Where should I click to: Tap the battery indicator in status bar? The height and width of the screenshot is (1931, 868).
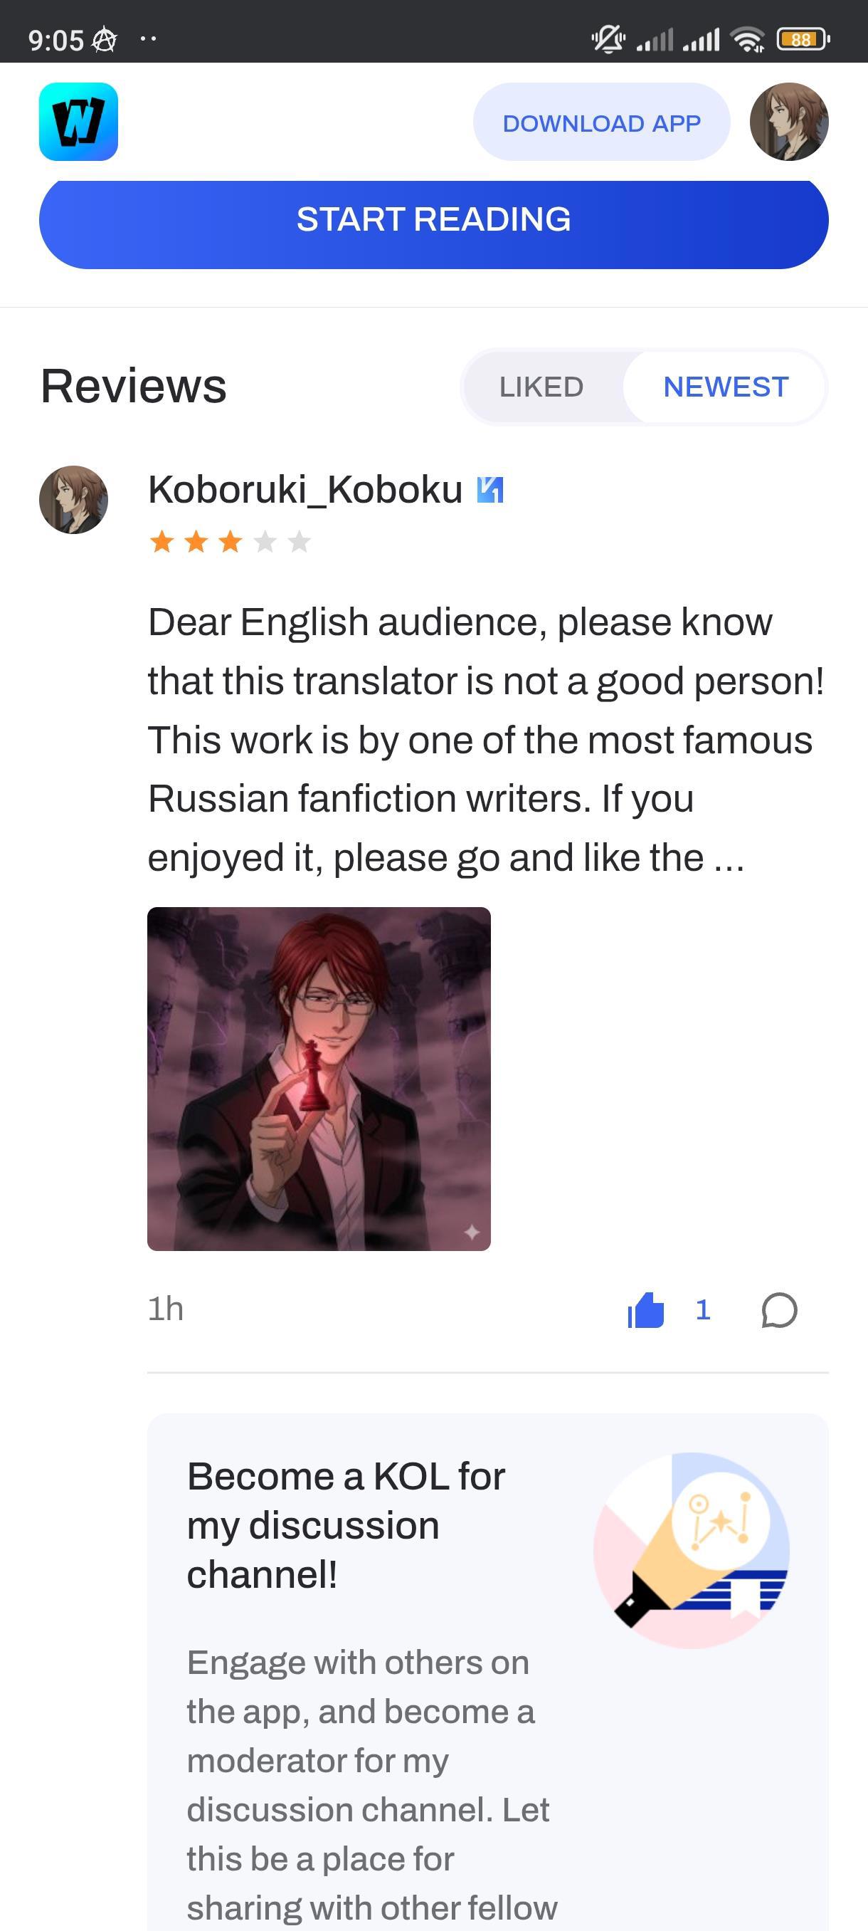(x=803, y=39)
